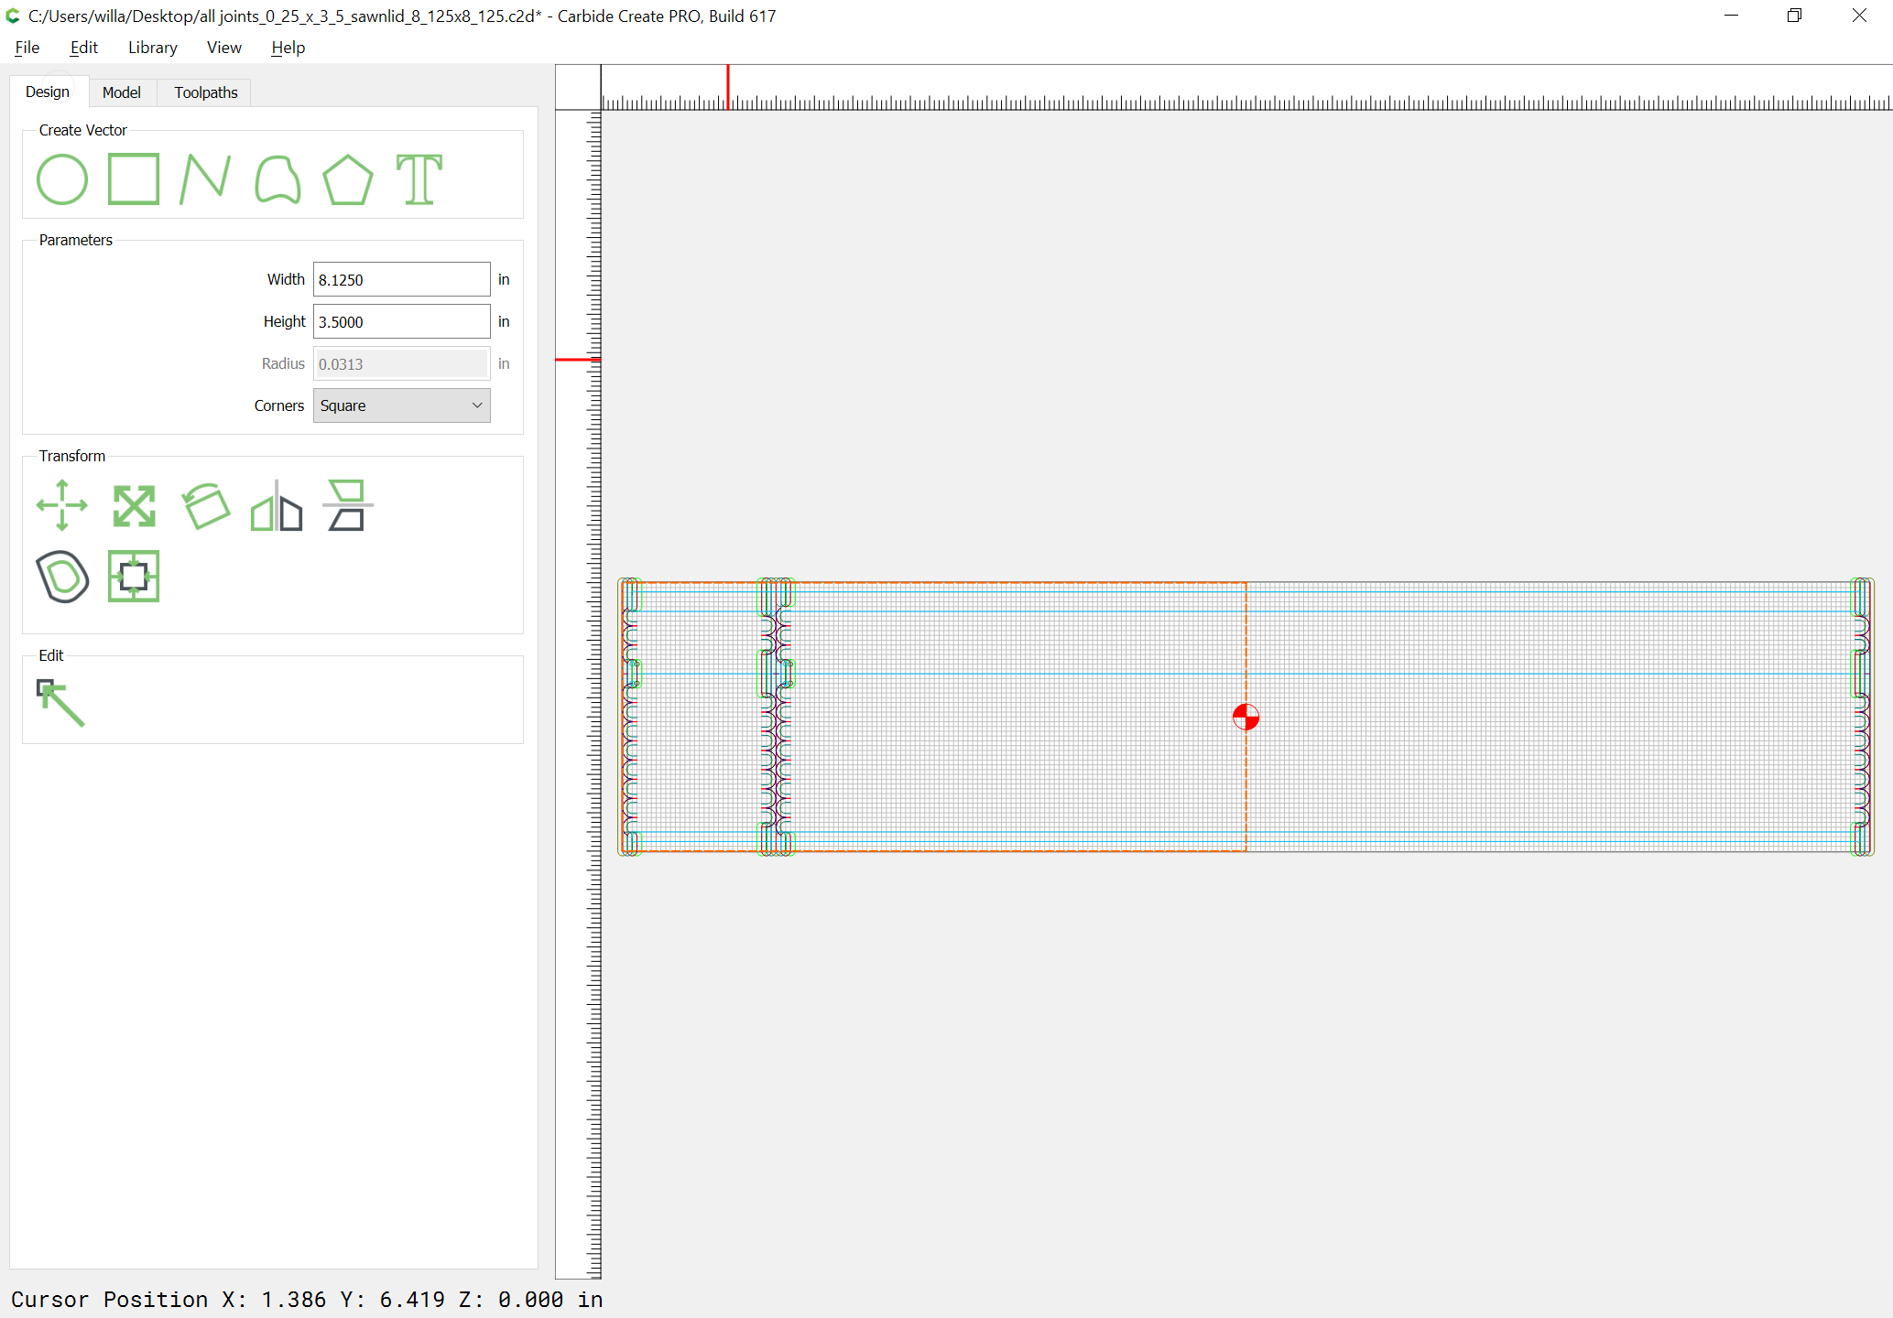Select the Rectangle vector tool
Viewport: 1893px width, 1318px height.
(134, 178)
